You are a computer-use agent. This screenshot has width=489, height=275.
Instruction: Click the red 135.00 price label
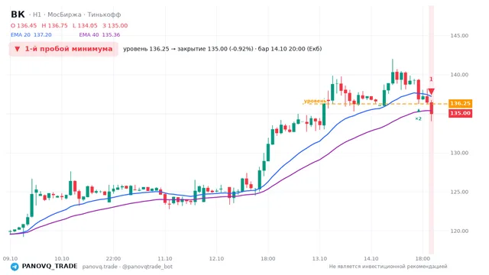click(x=460, y=113)
